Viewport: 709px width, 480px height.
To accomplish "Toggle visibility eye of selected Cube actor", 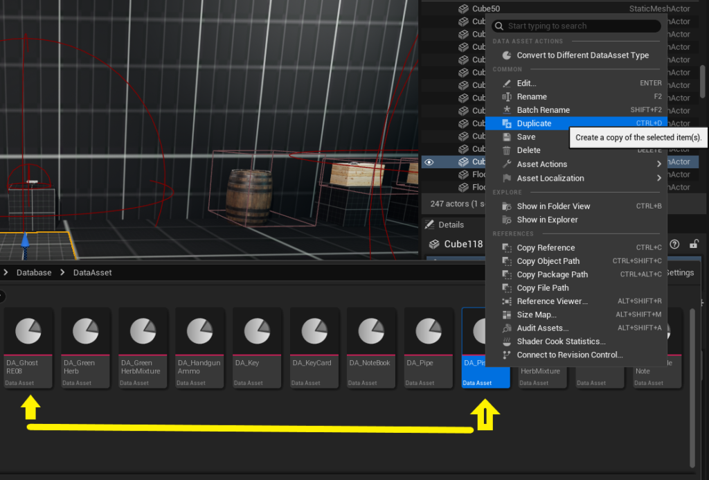I will pyautogui.click(x=429, y=162).
